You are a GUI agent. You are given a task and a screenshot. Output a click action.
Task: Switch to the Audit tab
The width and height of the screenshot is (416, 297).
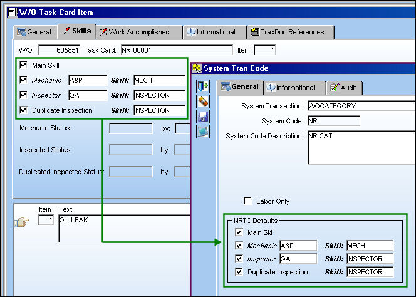pyautogui.click(x=345, y=88)
